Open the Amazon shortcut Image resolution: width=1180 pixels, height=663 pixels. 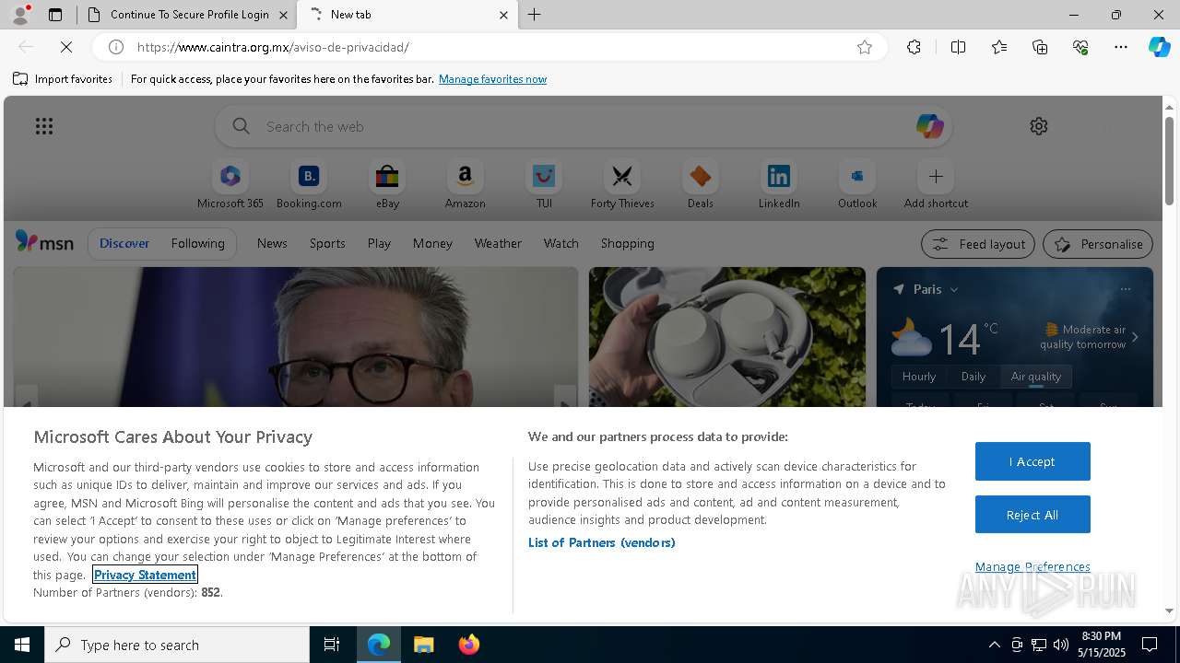(x=465, y=185)
